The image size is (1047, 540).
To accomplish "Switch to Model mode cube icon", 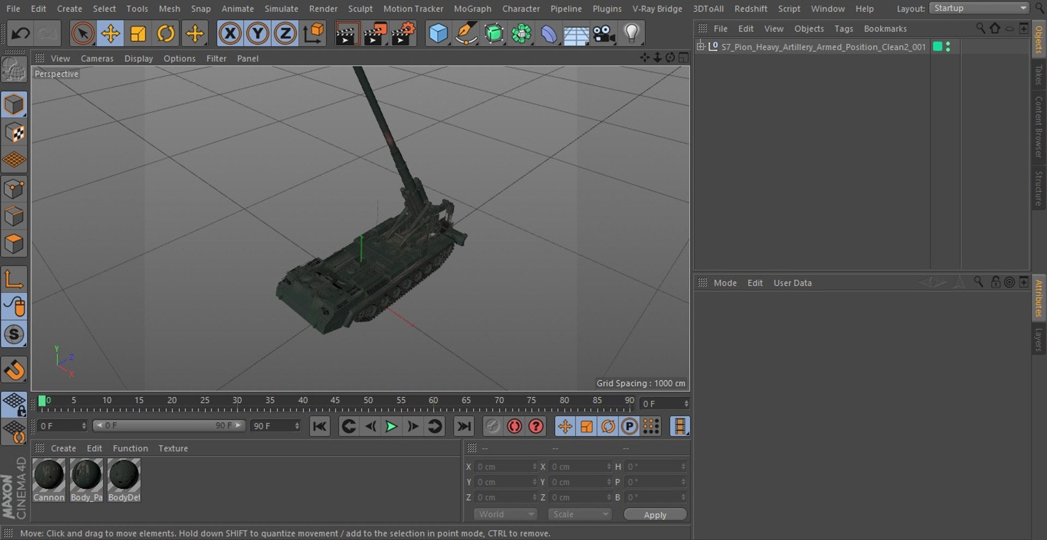I will coord(14,104).
